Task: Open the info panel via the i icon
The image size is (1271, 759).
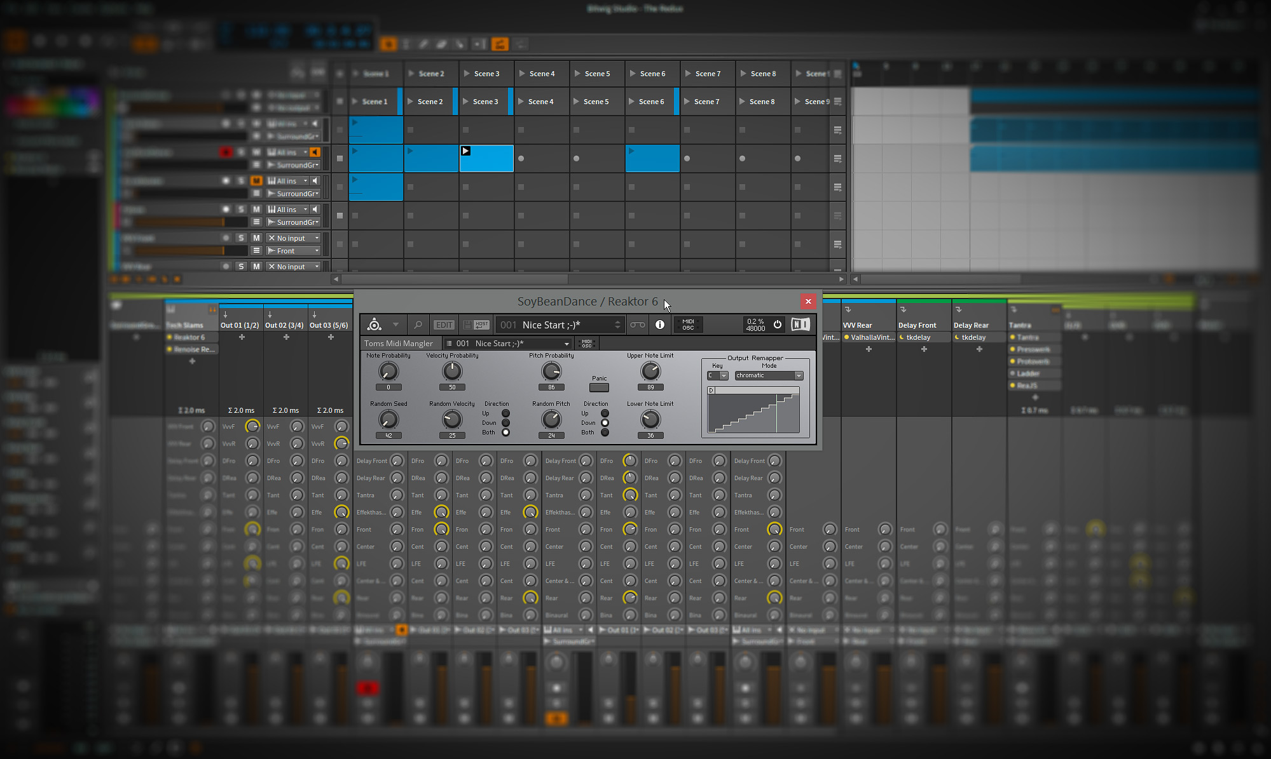Action: pyautogui.click(x=660, y=325)
